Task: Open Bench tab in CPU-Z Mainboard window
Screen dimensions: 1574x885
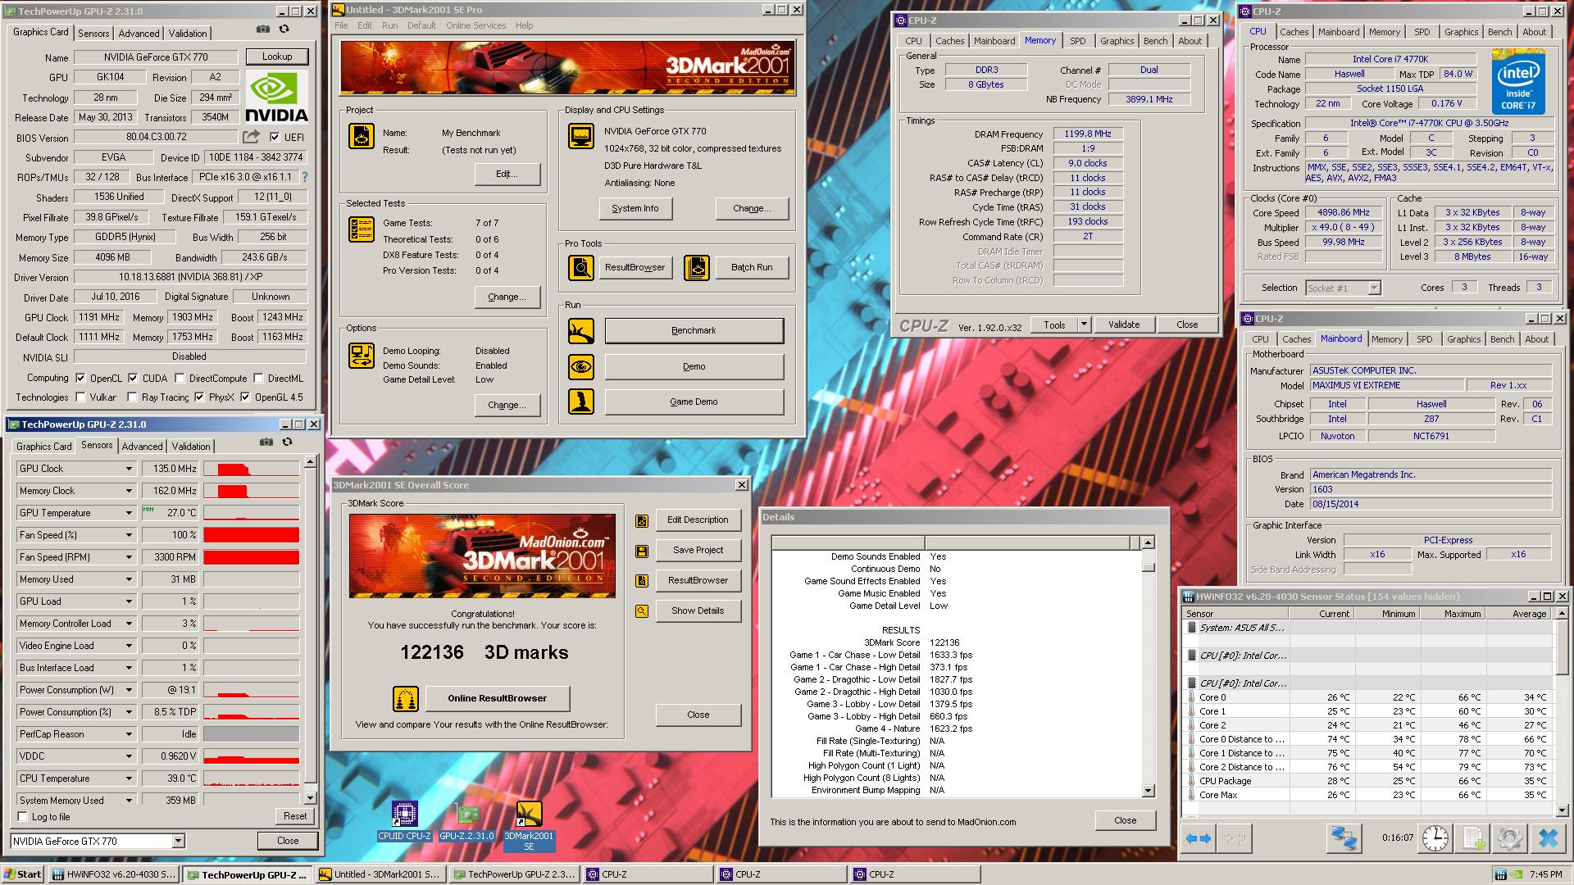Action: 1502,339
